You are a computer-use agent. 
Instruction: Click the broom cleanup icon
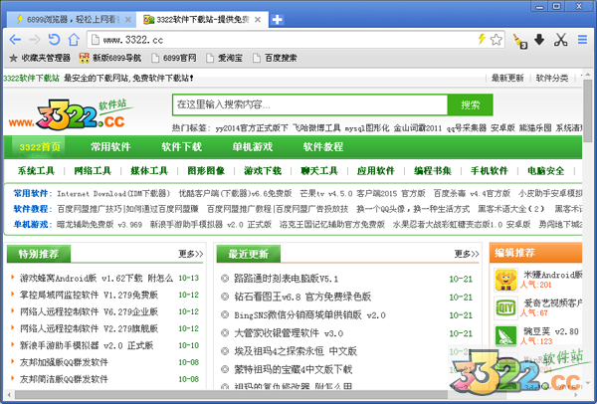point(519,41)
